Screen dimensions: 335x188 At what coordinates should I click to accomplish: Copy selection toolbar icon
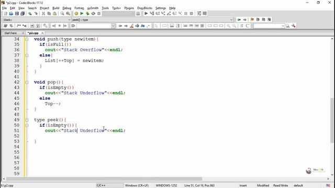49,14
